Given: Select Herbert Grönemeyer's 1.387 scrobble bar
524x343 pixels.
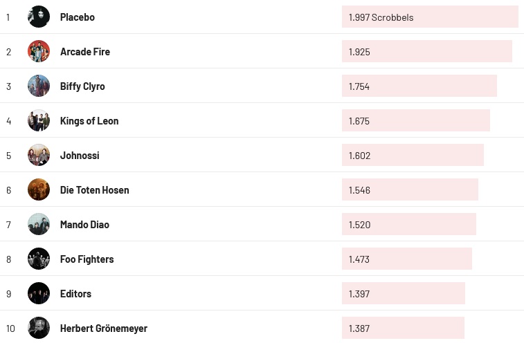Looking at the screenshot, I should [403, 328].
